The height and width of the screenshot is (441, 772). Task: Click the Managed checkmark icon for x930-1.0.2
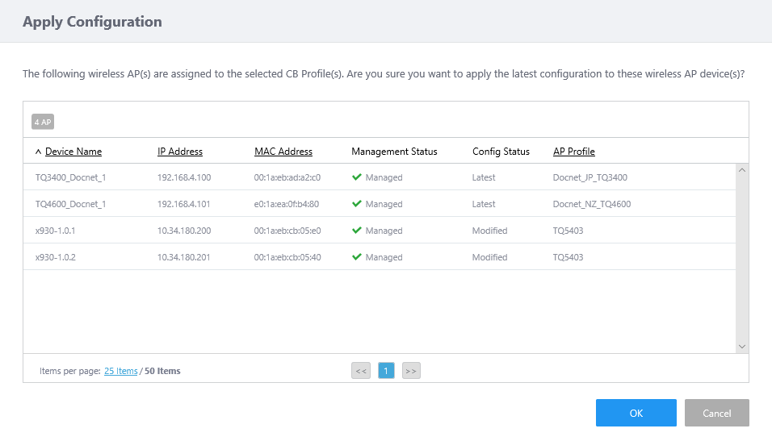click(356, 257)
